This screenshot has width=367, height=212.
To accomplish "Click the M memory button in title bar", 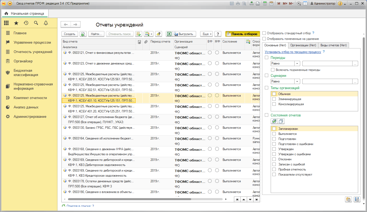I will click(279, 3).
